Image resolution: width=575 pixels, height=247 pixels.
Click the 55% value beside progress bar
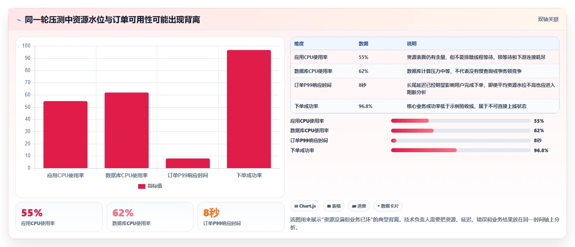[539, 121]
